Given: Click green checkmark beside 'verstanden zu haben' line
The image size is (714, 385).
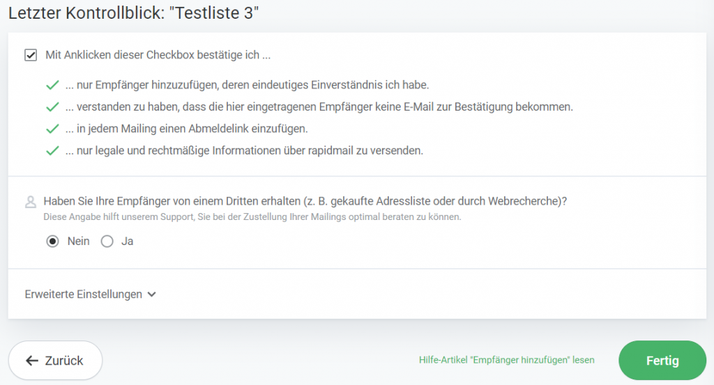Looking at the screenshot, I should coord(52,107).
